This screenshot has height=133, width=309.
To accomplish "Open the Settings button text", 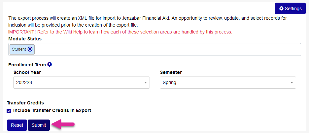I will click(x=293, y=9).
